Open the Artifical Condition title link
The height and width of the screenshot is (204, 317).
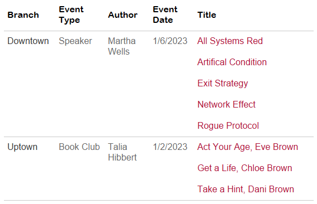pyautogui.click(x=232, y=62)
